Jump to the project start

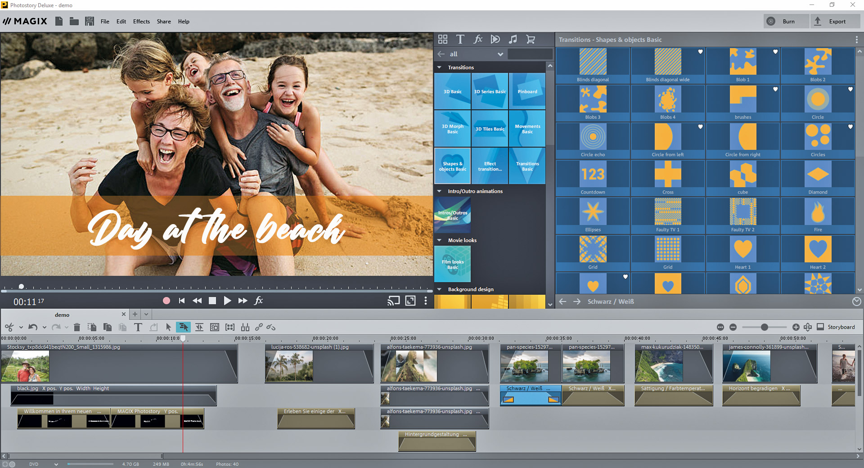click(x=182, y=301)
